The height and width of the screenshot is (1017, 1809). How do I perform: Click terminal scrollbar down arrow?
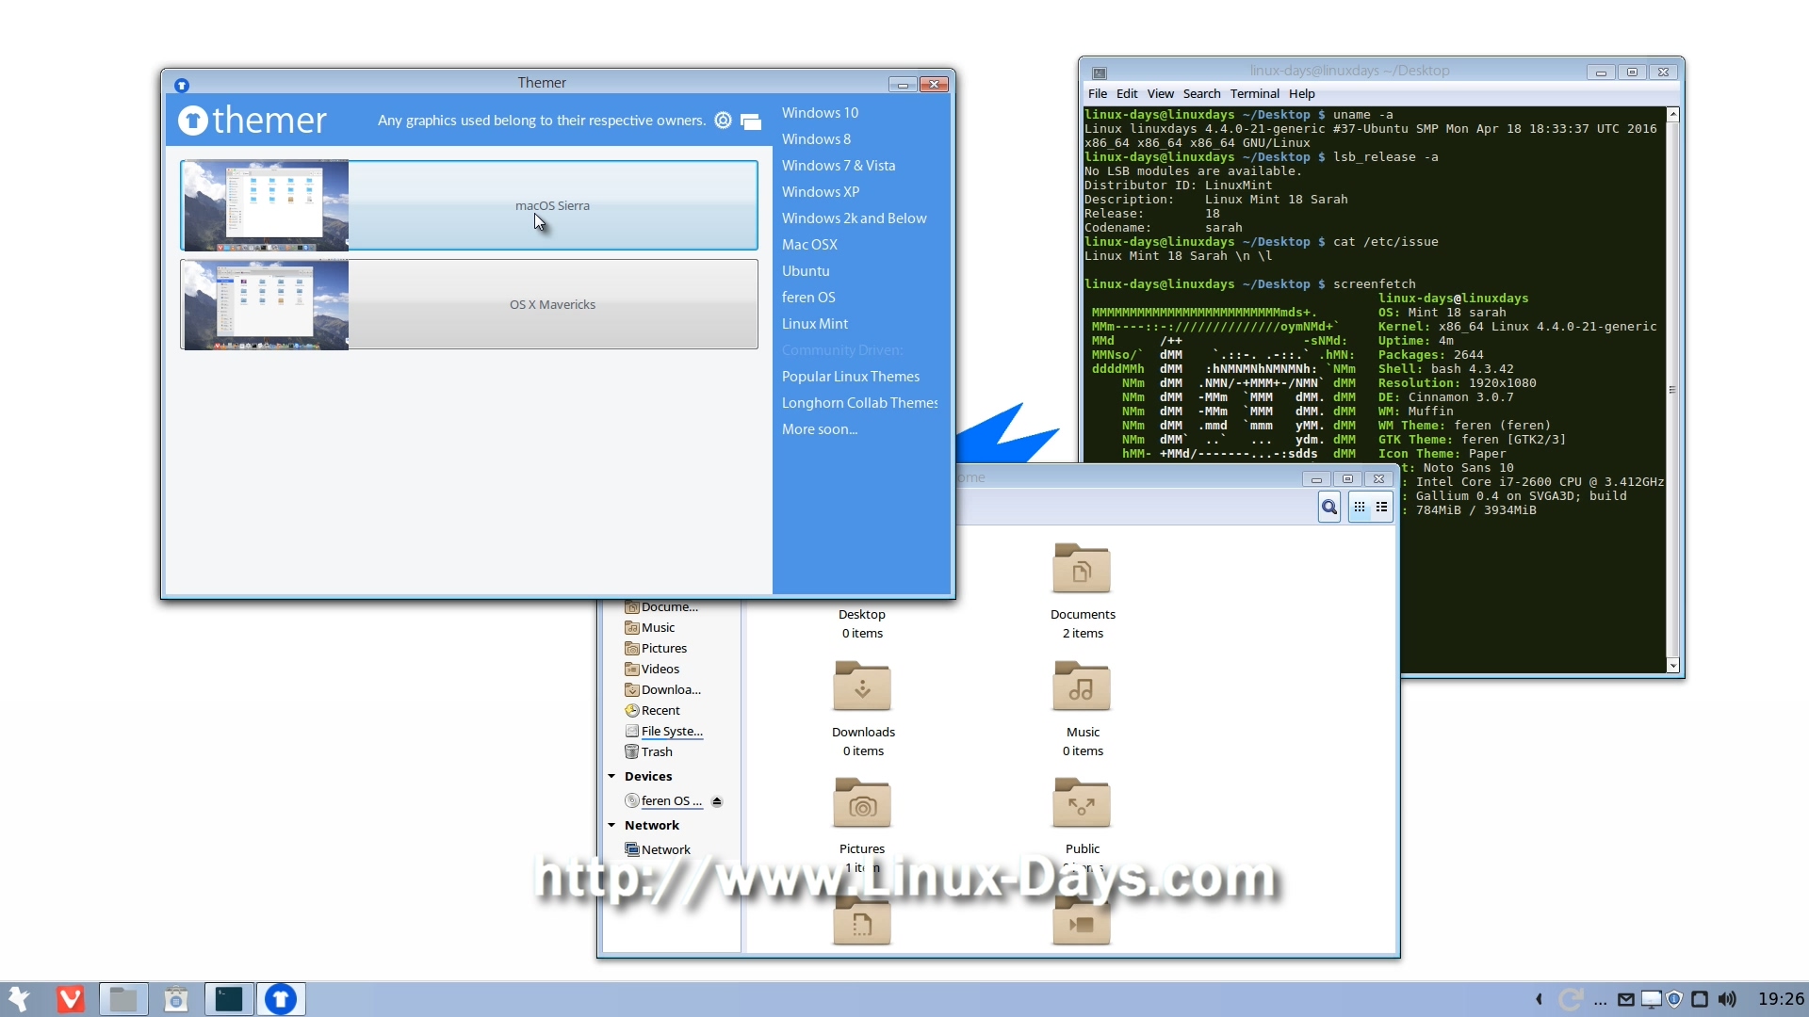pyautogui.click(x=1673, y=666)
